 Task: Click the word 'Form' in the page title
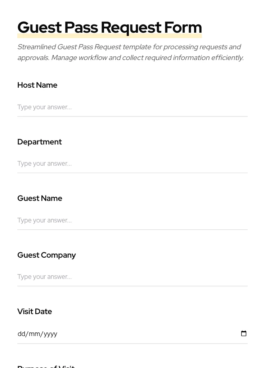click(x=183, y=27)
